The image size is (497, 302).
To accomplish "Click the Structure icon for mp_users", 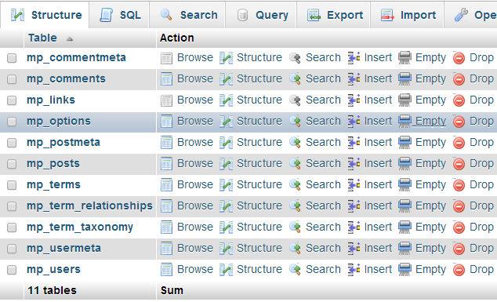I will coord(226,270).
